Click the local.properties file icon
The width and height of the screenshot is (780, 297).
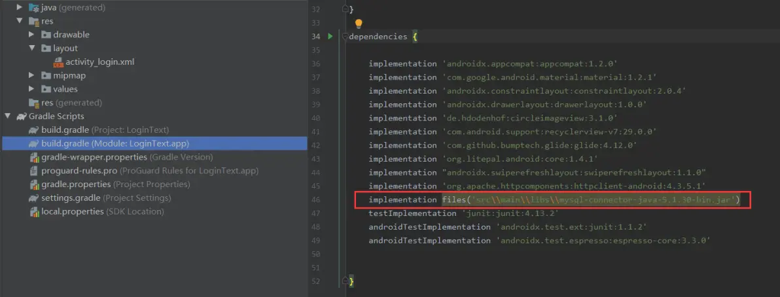(34, 211)
